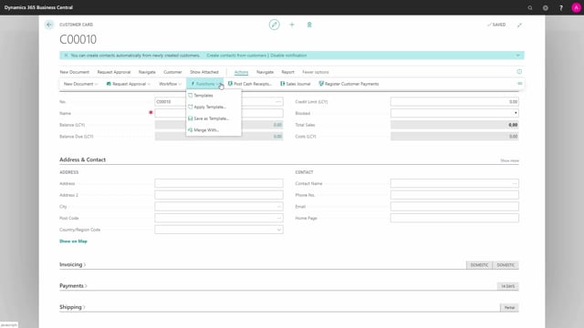Click Show more in Address & Contact
Screen dimensions: 584x328
pyautogui.click(x=509, y=160)
